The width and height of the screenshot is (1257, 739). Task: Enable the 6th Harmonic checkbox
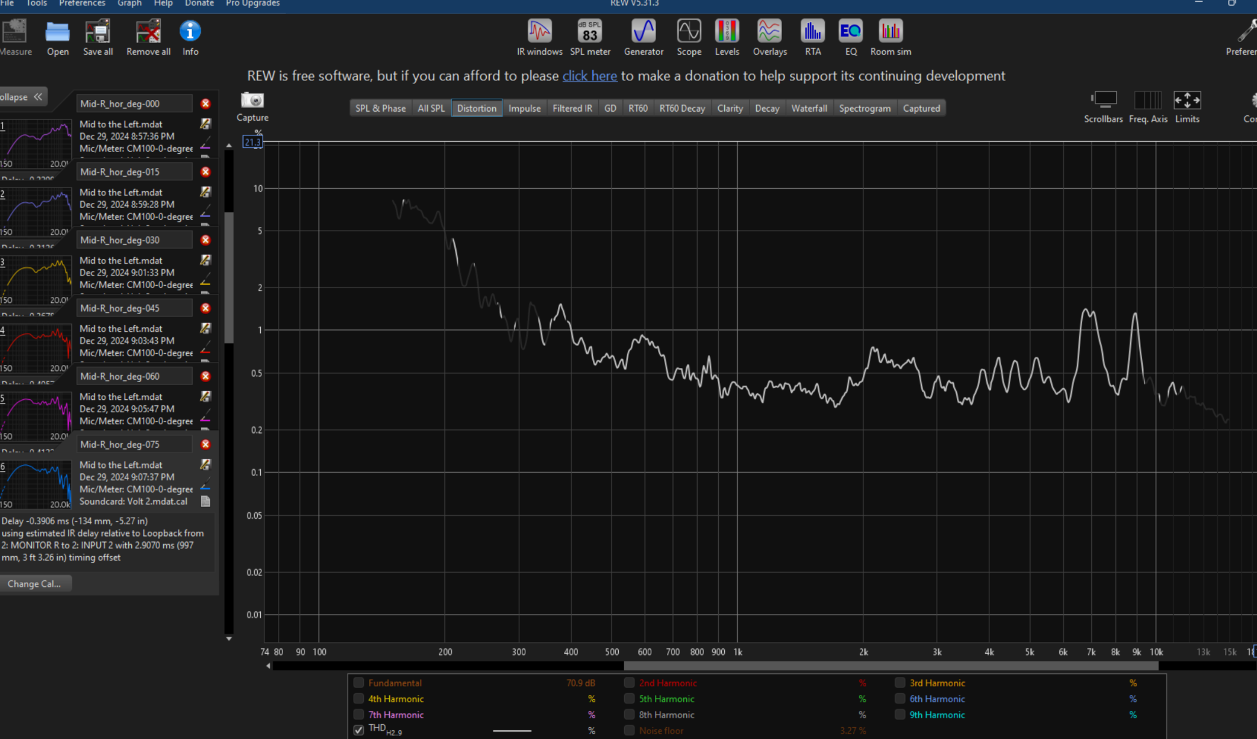pos(900,699)
